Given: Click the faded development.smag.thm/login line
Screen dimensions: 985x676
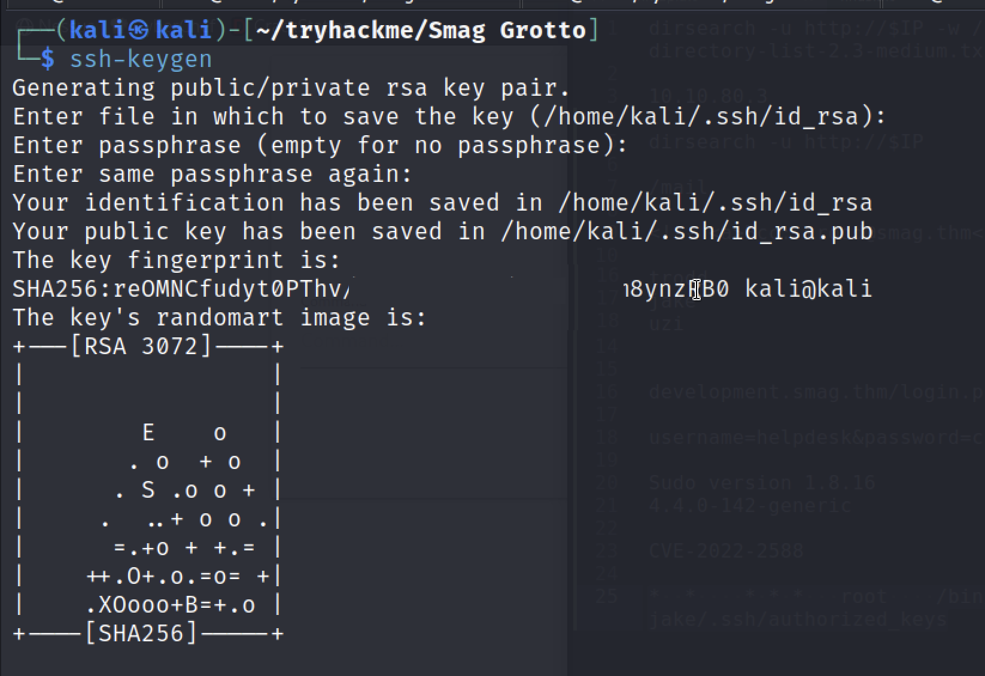Looking at the screenshot, I should point(816,392).
